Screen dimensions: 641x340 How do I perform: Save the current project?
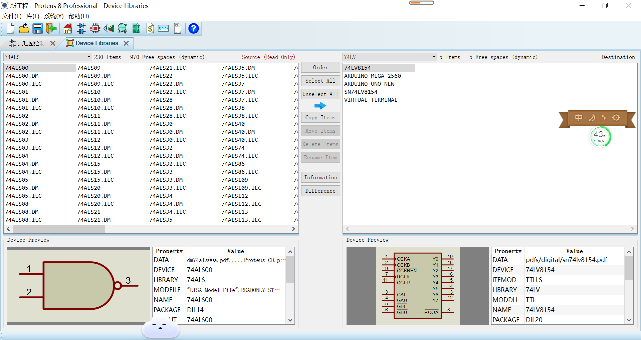coord(38,28)
